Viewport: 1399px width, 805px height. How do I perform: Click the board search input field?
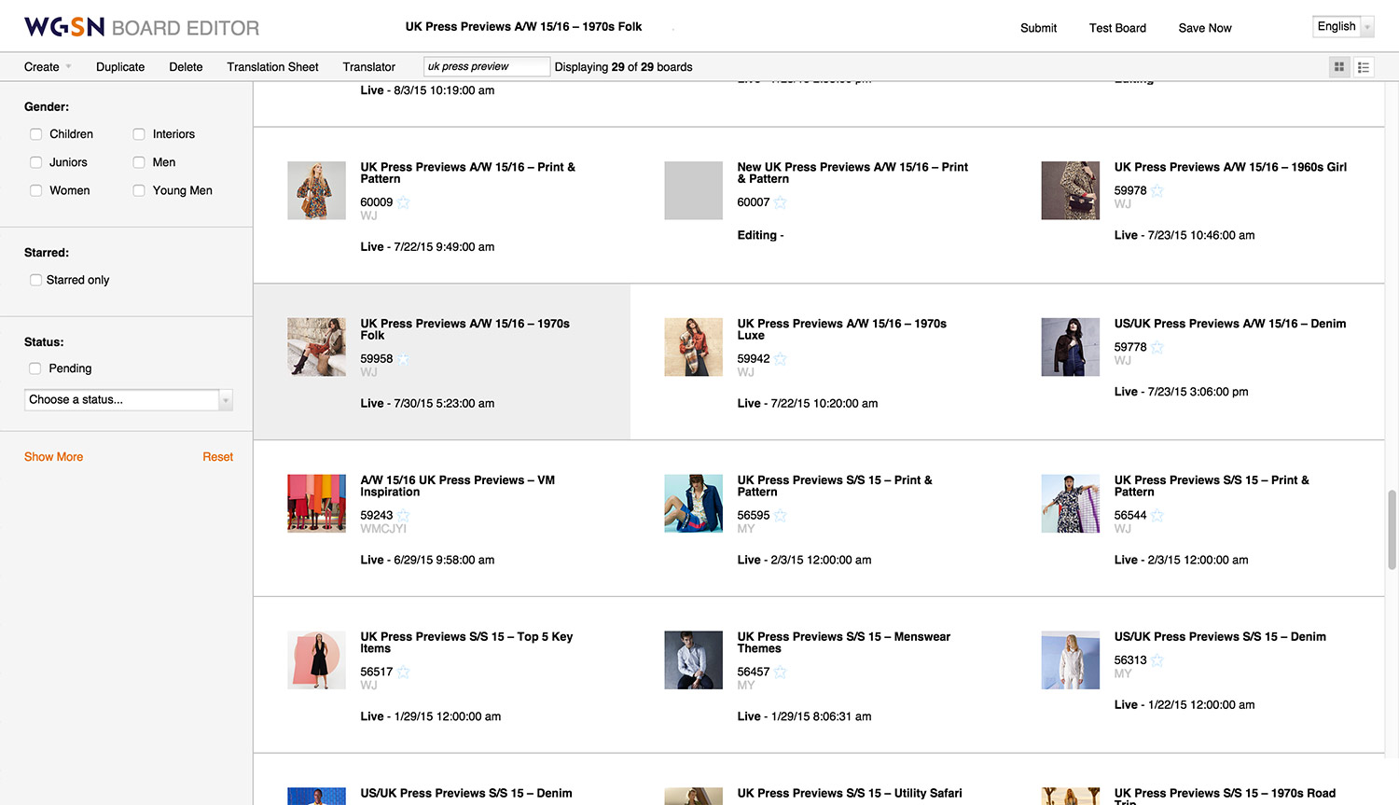486,67
